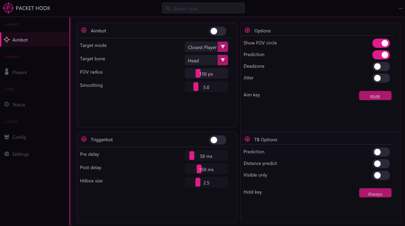Screen dimensions: 405x226
Task: Click the Players person icon in sidebar
Action: 7,72
